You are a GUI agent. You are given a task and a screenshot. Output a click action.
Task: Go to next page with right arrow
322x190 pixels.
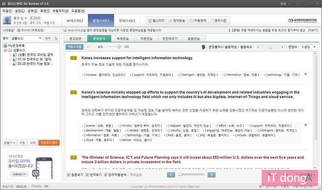point(211,175)
